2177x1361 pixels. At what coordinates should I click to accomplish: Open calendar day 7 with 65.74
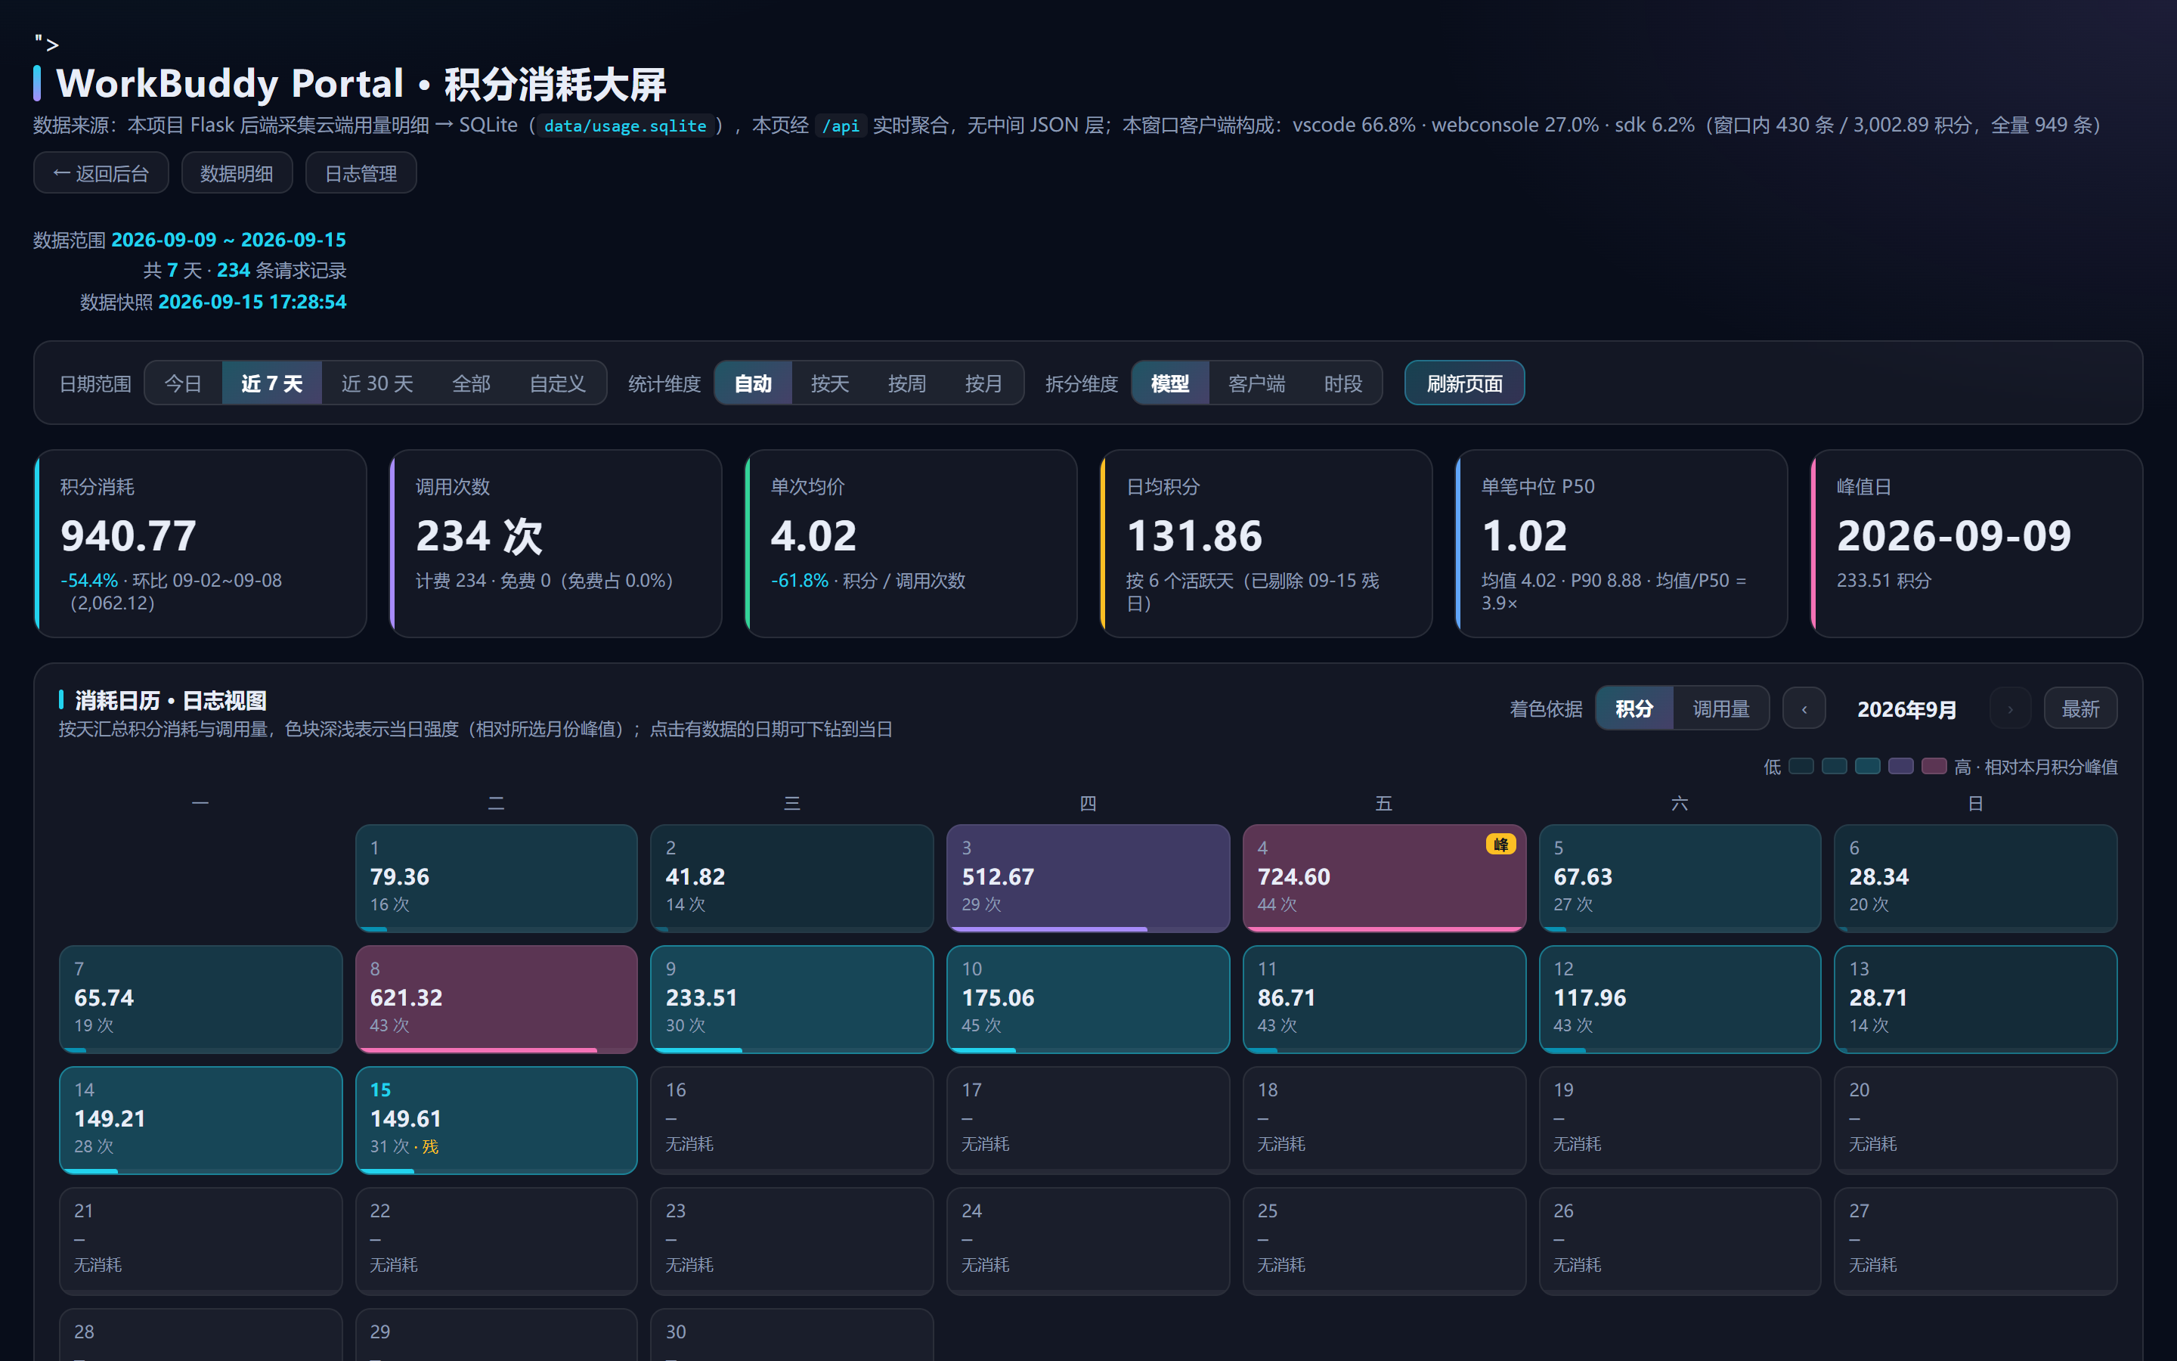[200, 999]
